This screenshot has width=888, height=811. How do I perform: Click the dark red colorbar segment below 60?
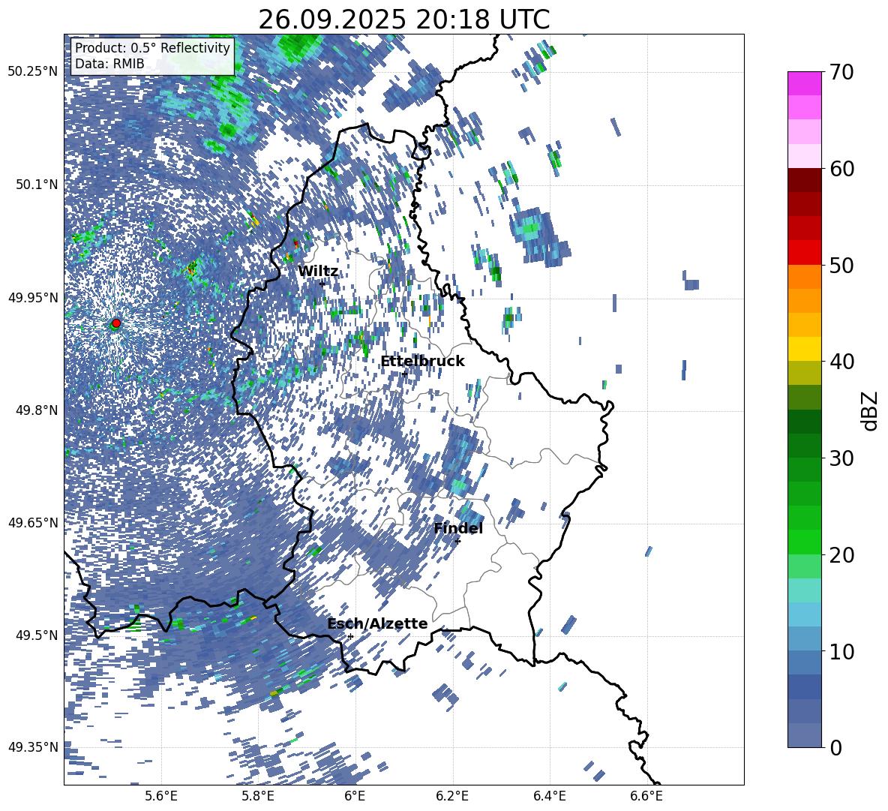pyautogui.click(x=804, y=181)
